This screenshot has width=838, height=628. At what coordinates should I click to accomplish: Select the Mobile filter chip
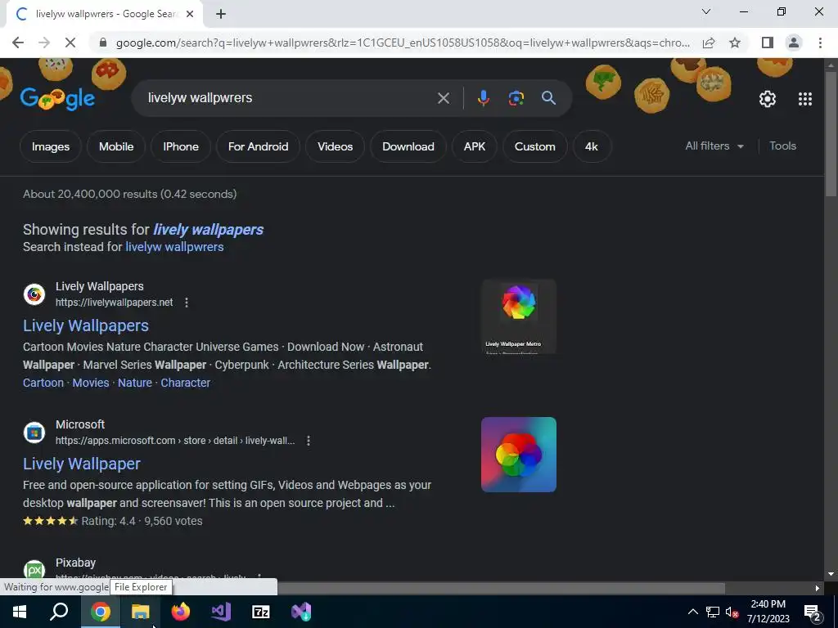point(116,146)
